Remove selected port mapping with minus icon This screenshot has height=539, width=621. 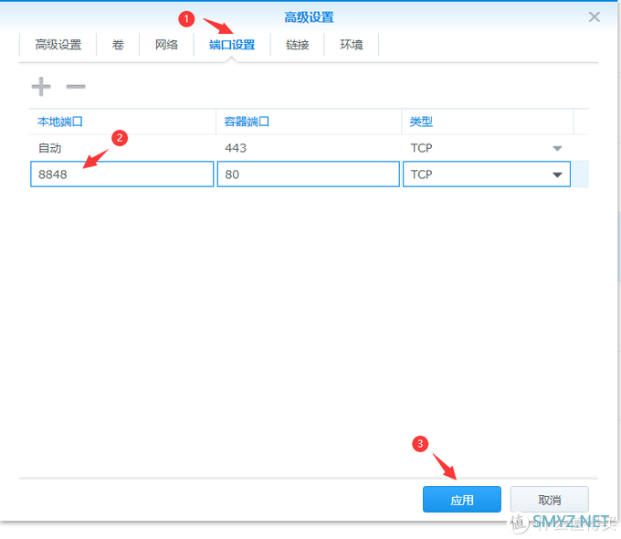tap(75, 87)
